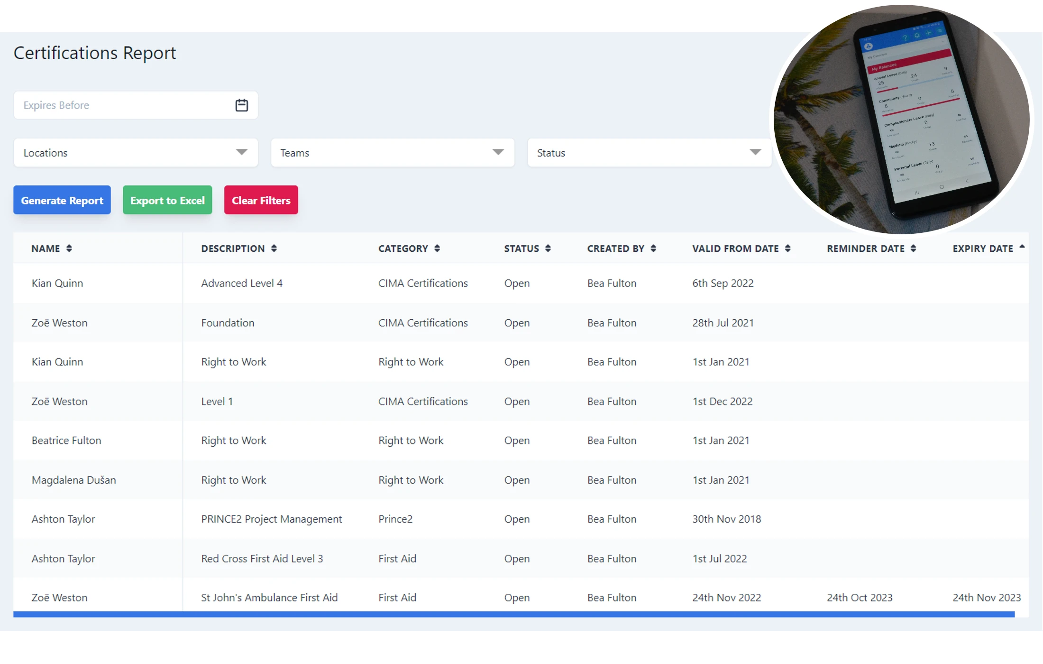This screenshot has height=664, width=1043.
Task: Click the red Clear Filters button
Action: point(261,200)
